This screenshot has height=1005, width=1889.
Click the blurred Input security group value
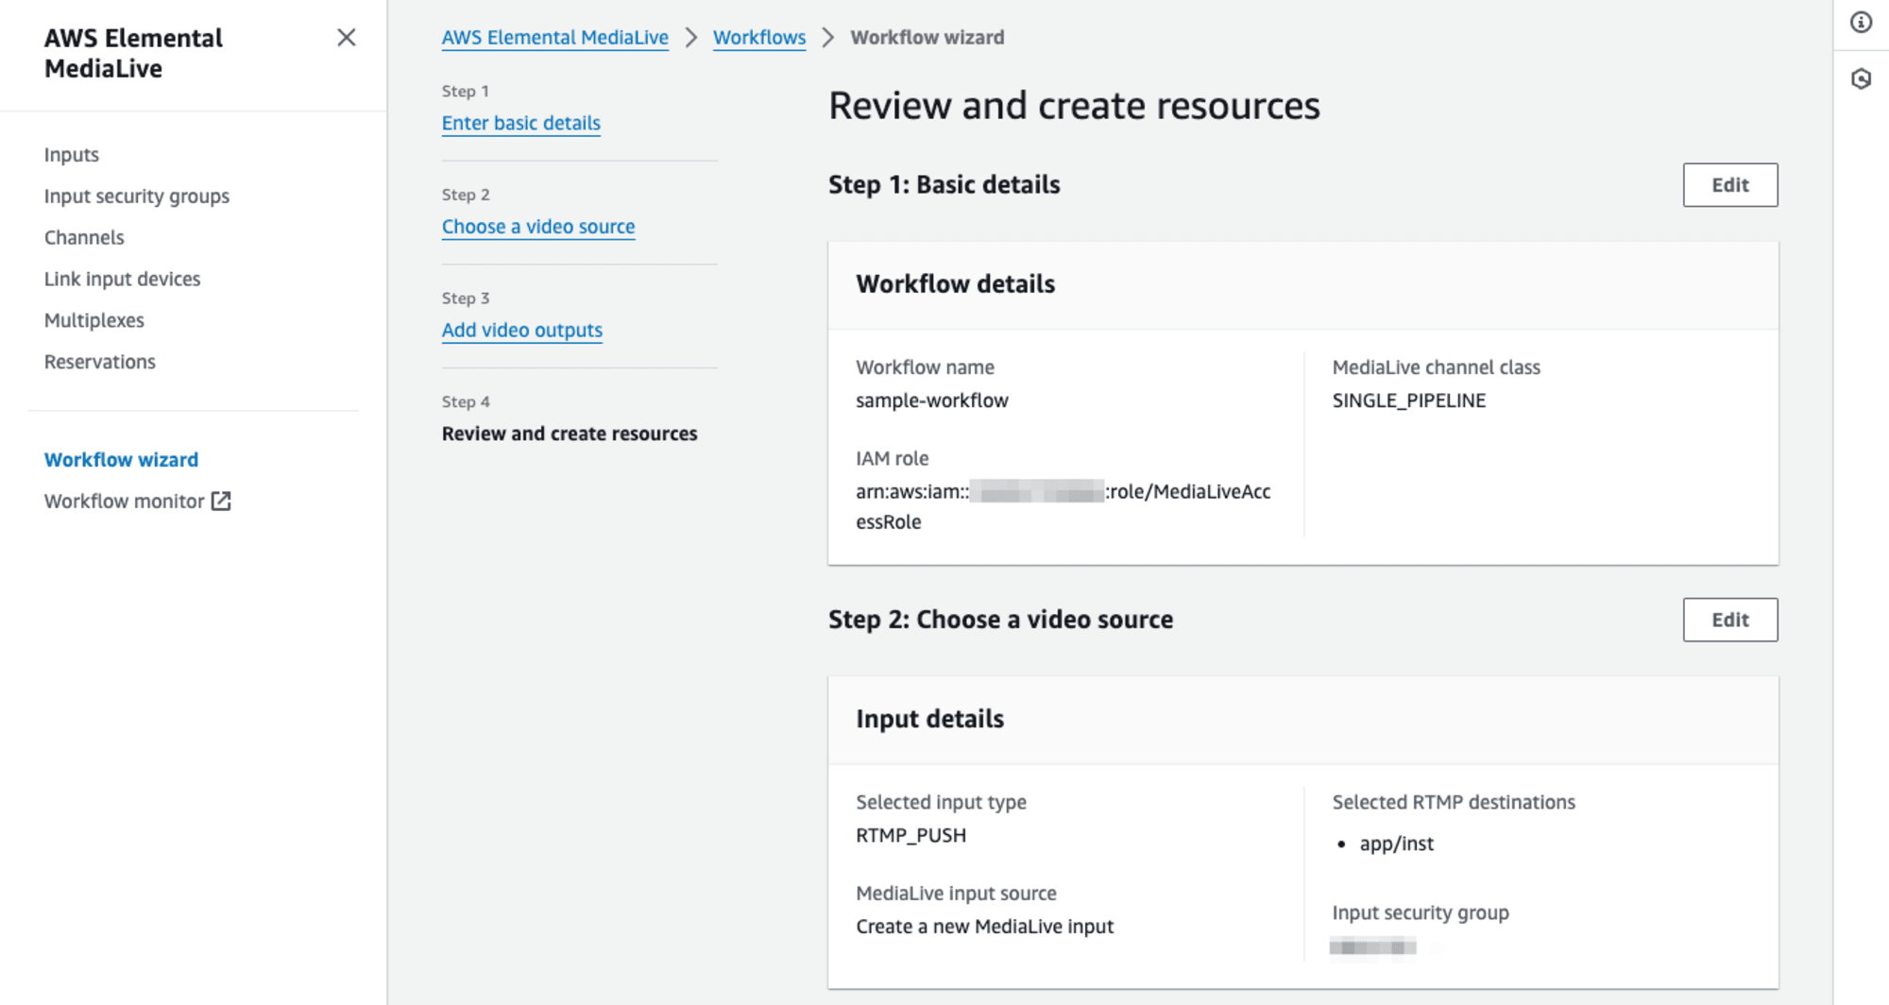coord(1373,946)
